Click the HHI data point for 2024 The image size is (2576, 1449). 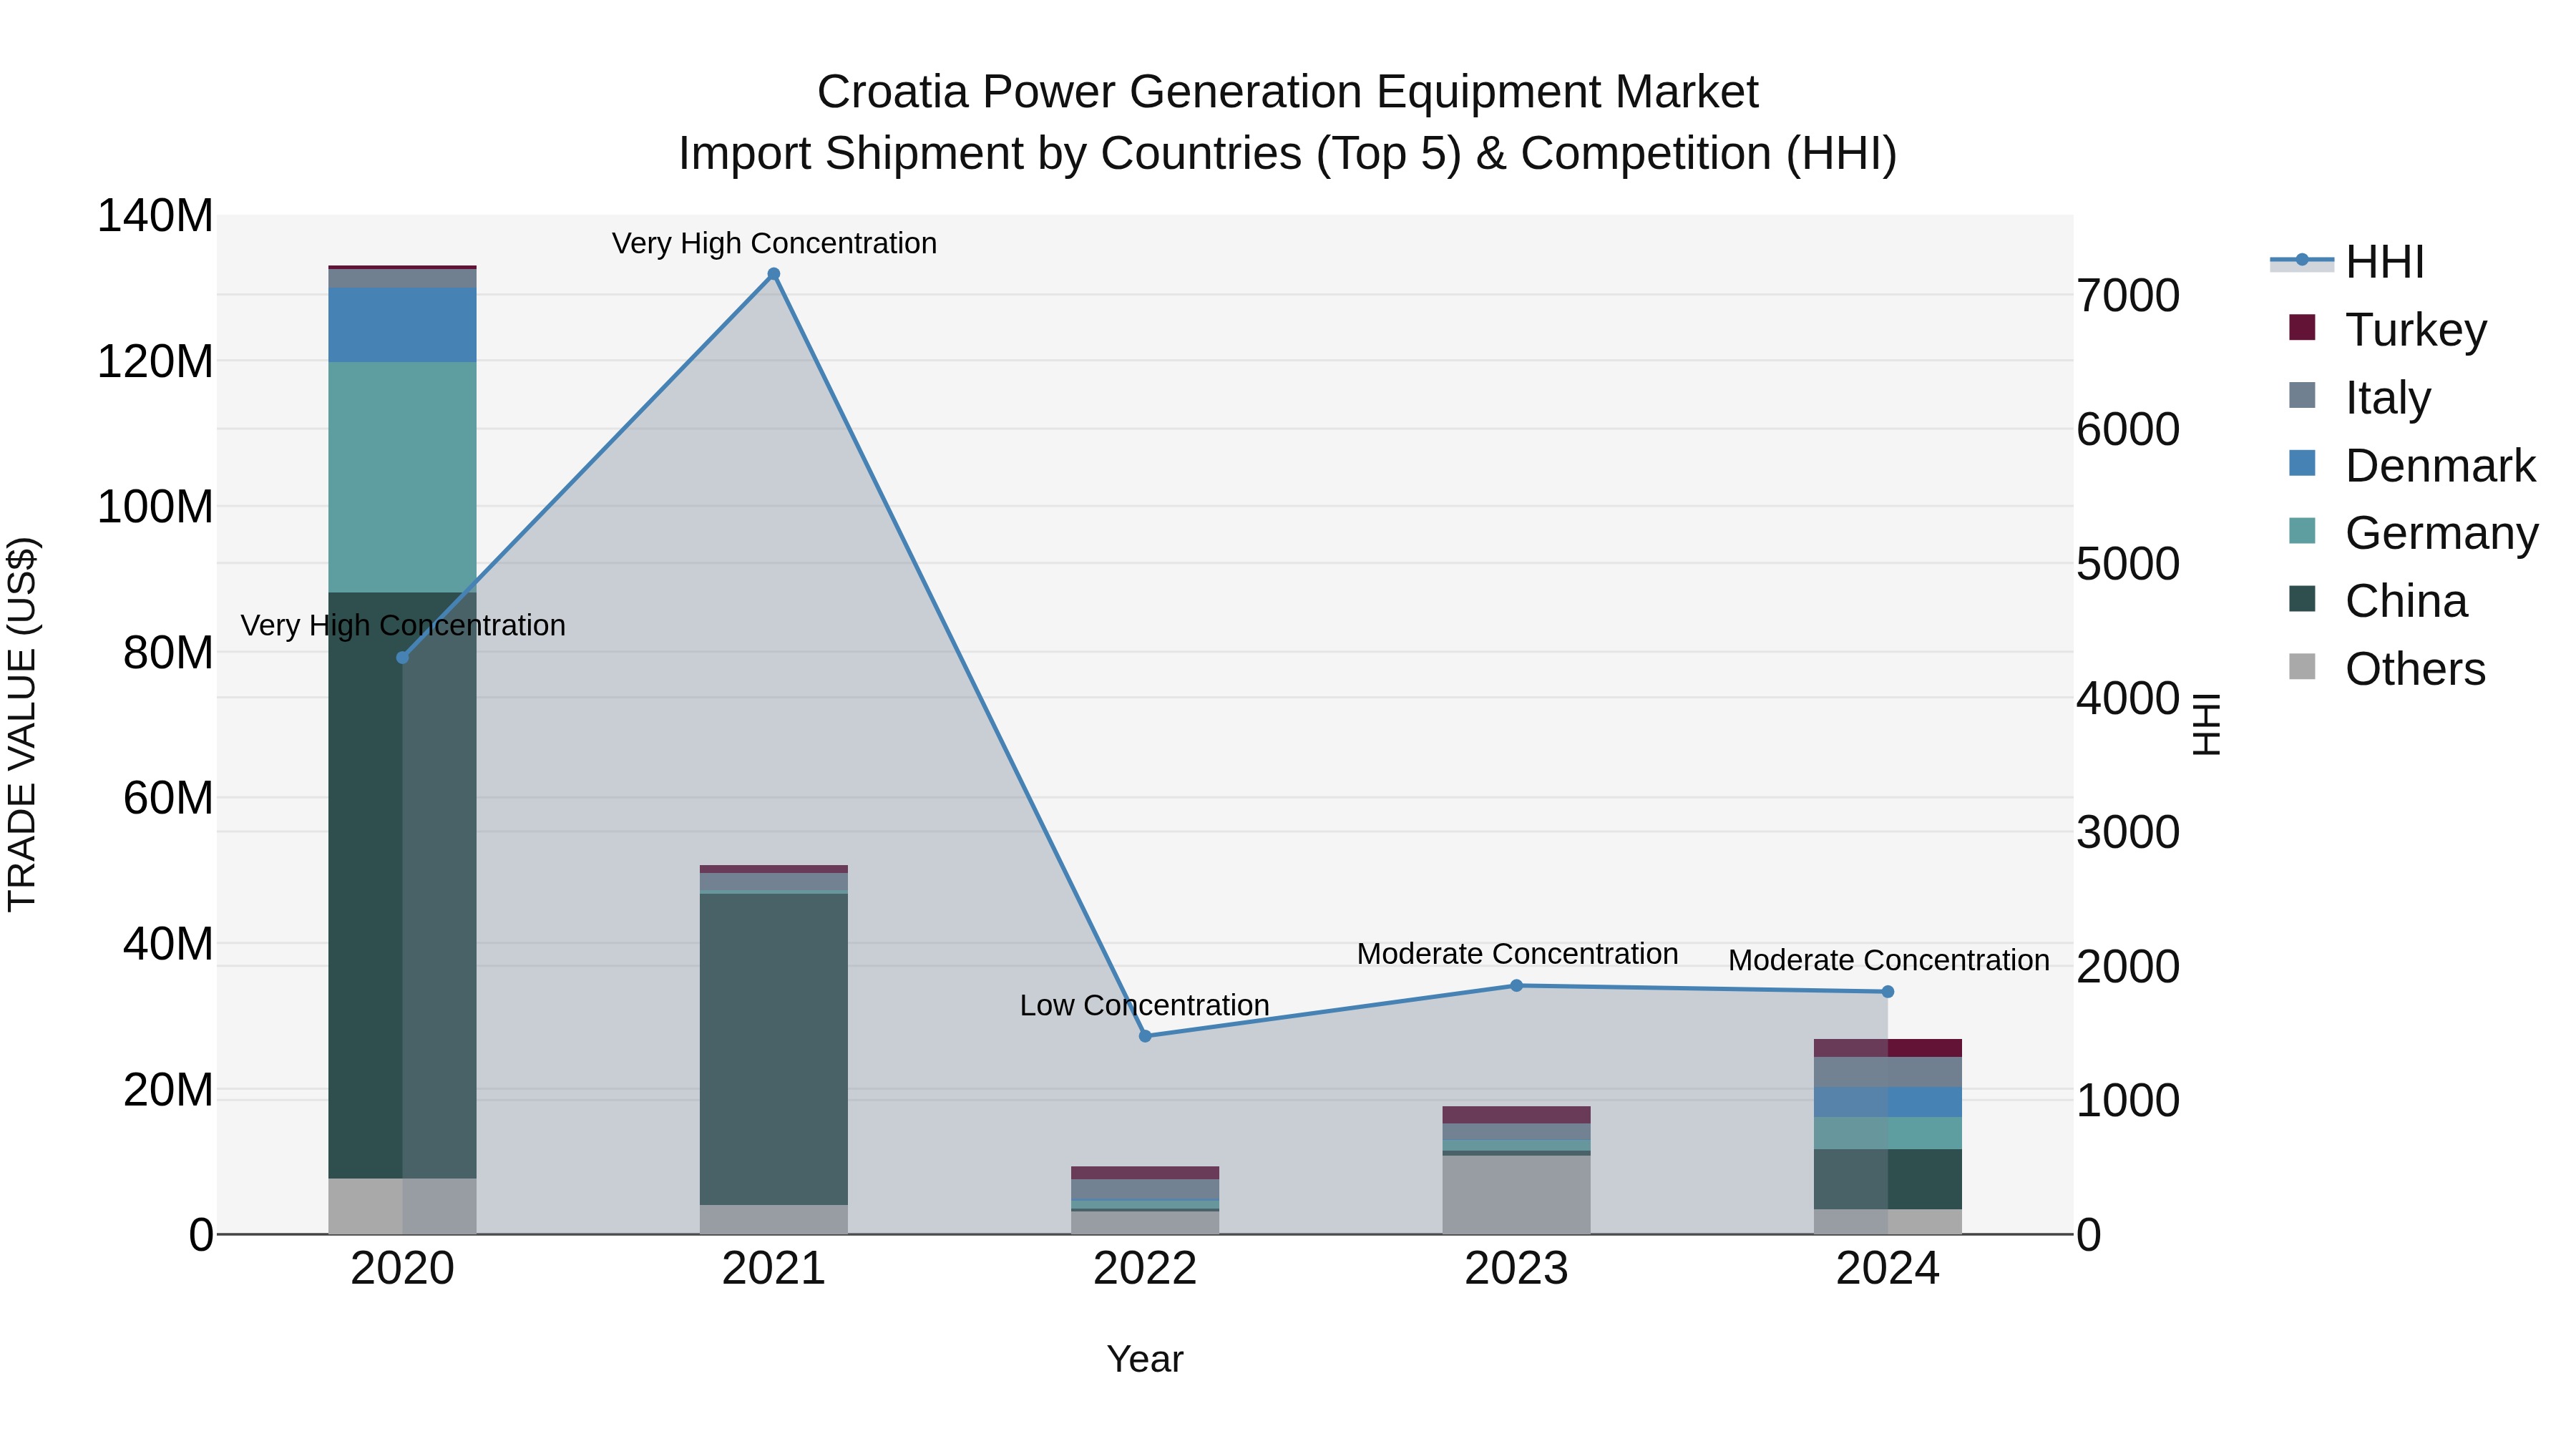1888,992
